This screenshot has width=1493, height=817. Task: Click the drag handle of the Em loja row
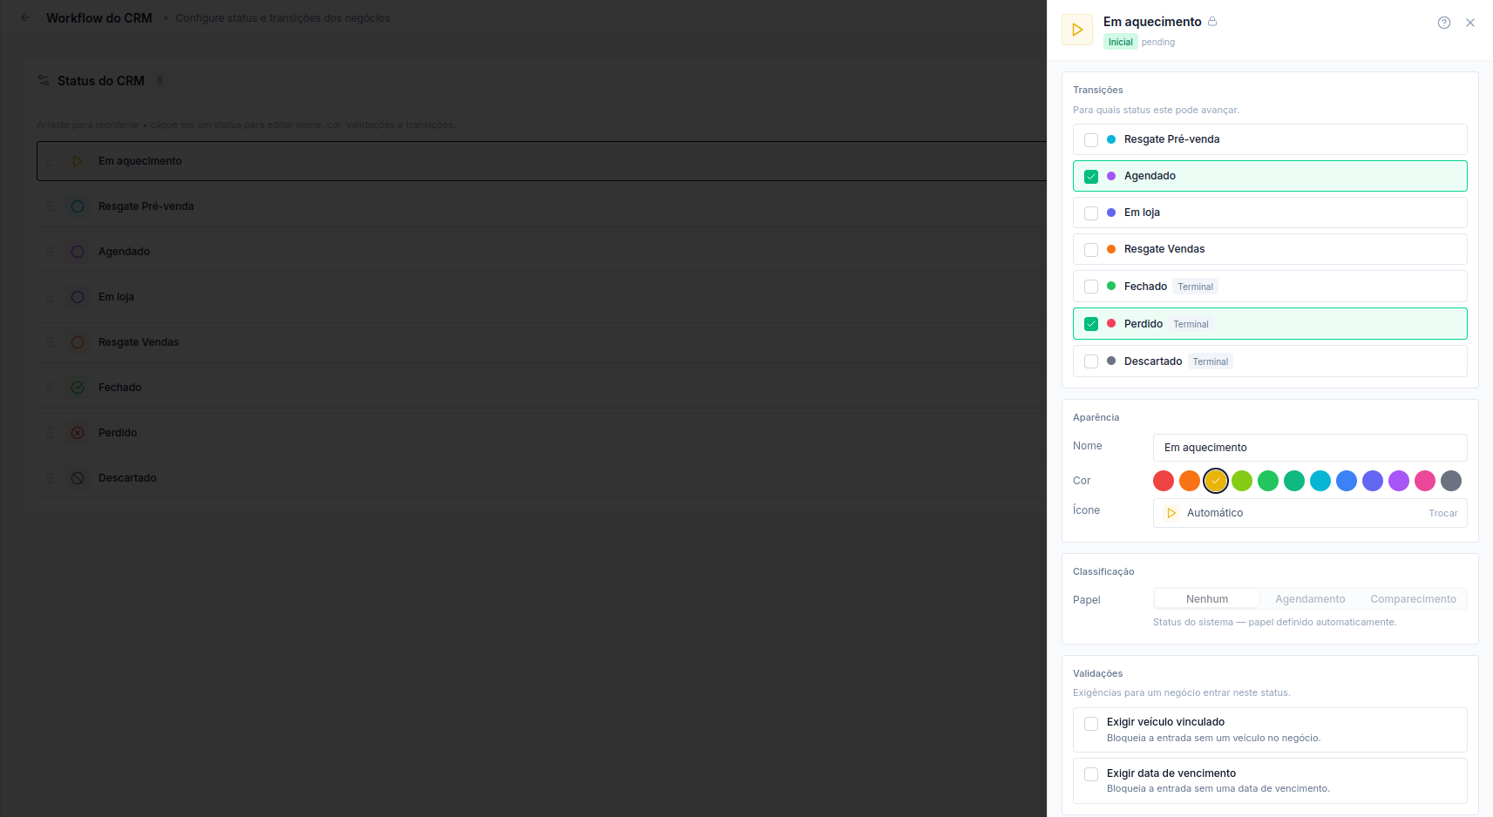tap(50, 297)
